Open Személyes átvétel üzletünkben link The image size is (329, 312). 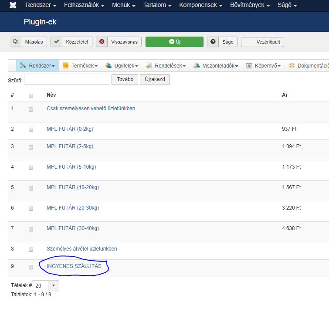tap(82, 249)
